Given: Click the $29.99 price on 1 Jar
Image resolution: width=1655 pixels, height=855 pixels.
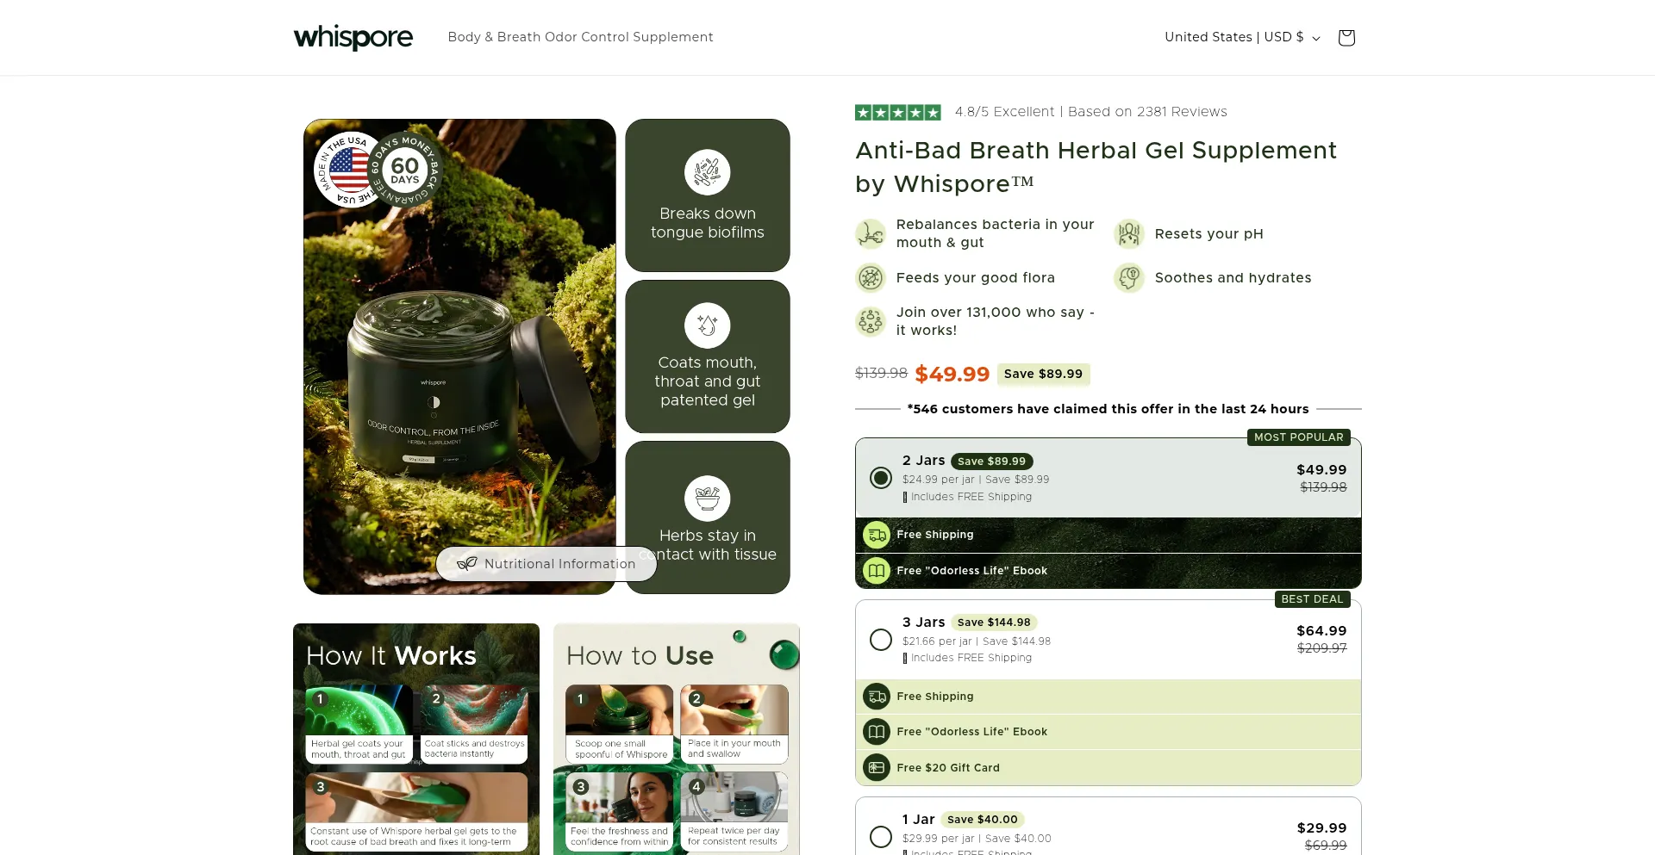Looking at the screenshot, I should click(1321, 828).
